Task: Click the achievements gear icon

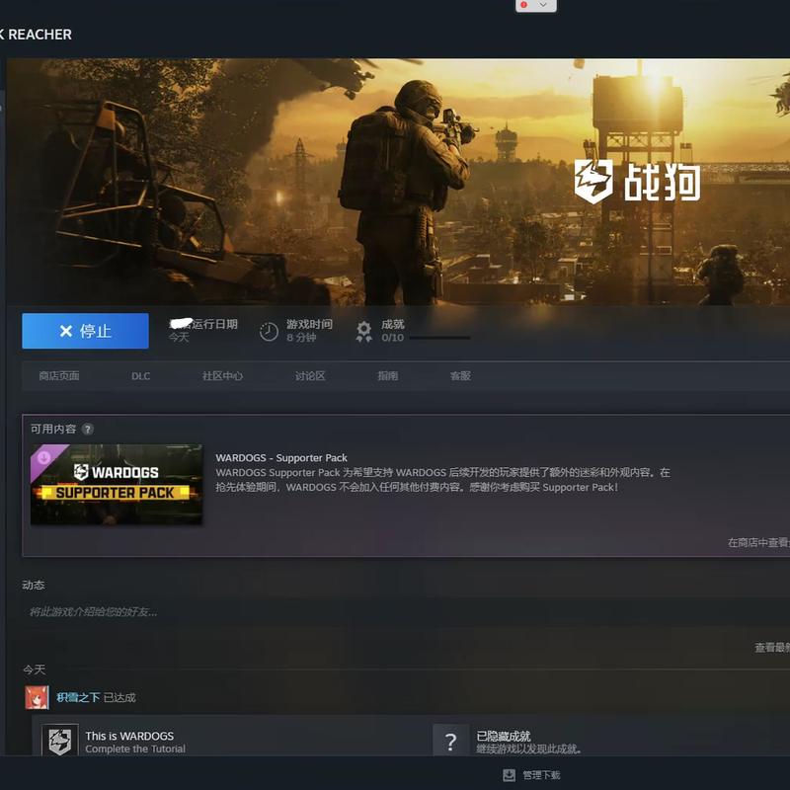Action: (x=363, y=332)
